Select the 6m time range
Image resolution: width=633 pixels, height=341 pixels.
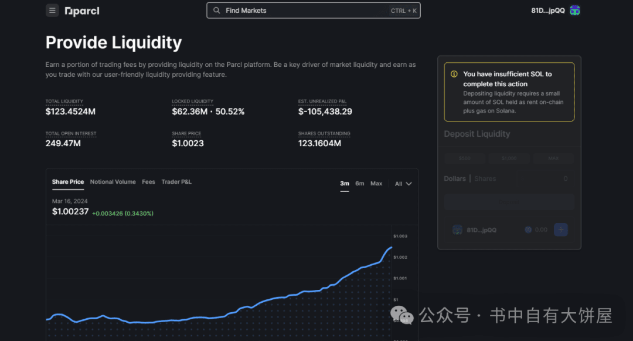[360, 184]
